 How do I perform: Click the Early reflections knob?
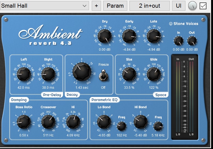(129, 36)
